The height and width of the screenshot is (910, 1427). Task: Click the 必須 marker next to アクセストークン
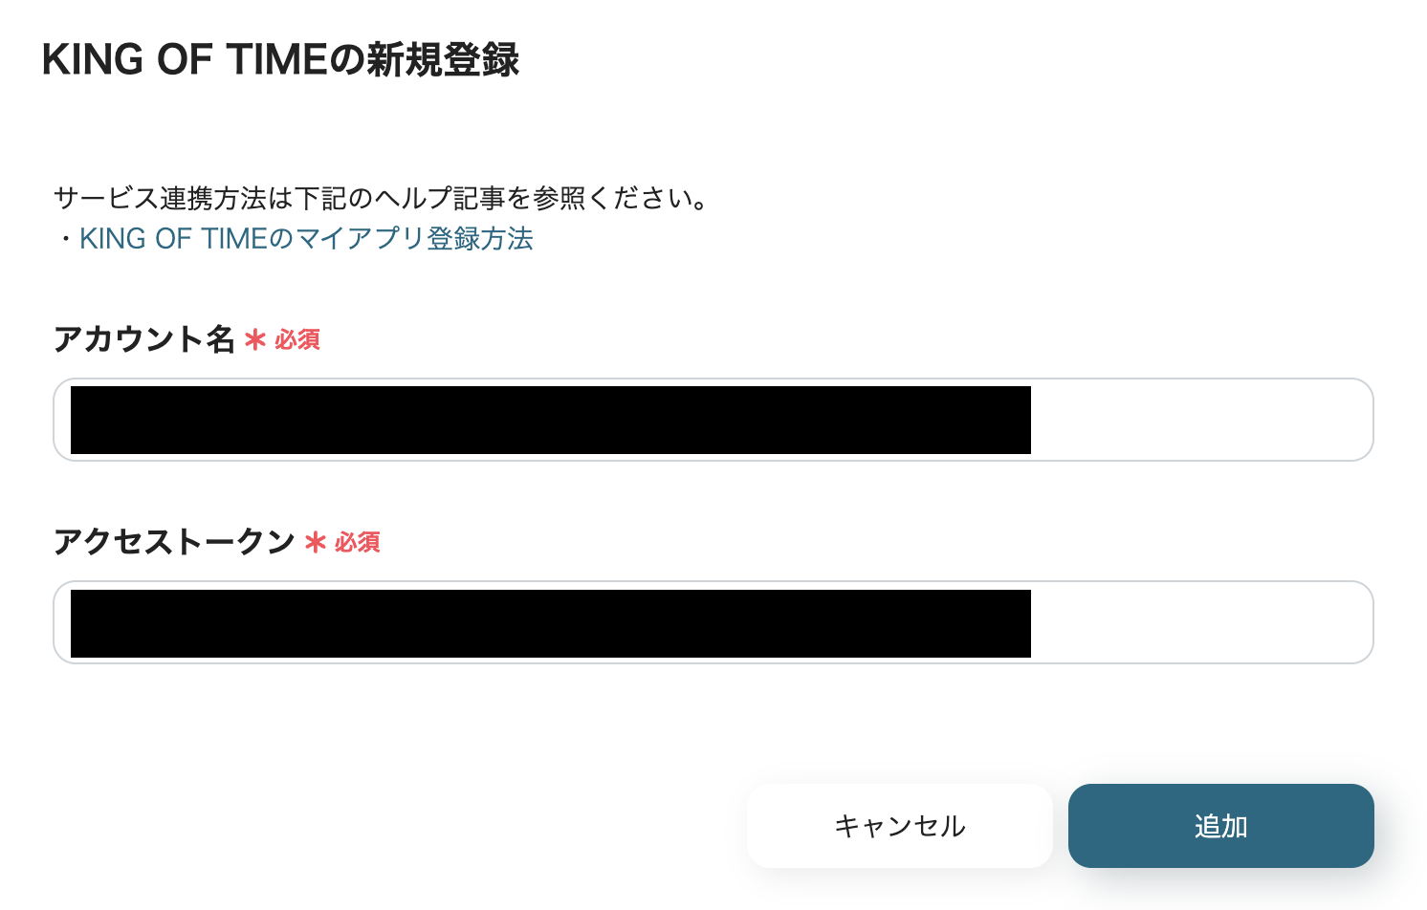[x=358, y=542]
